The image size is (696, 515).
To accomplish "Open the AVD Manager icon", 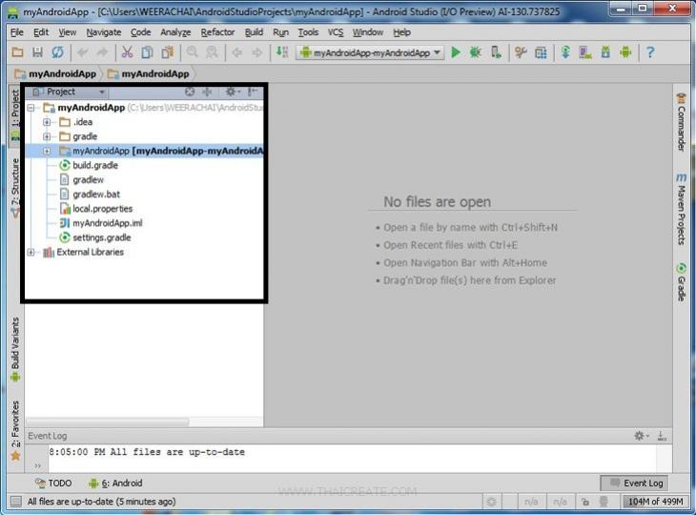I will tap(585, 52).
